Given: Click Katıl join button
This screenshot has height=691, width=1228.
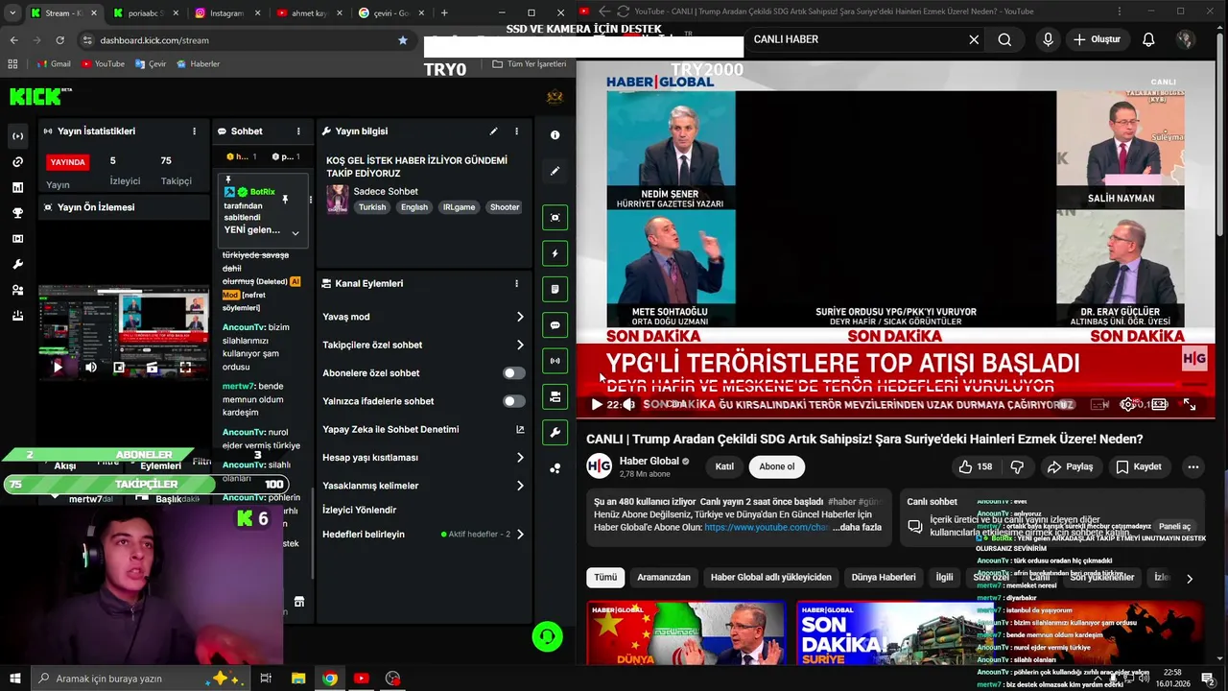Looking at the screenshot, I should (724, 466).
